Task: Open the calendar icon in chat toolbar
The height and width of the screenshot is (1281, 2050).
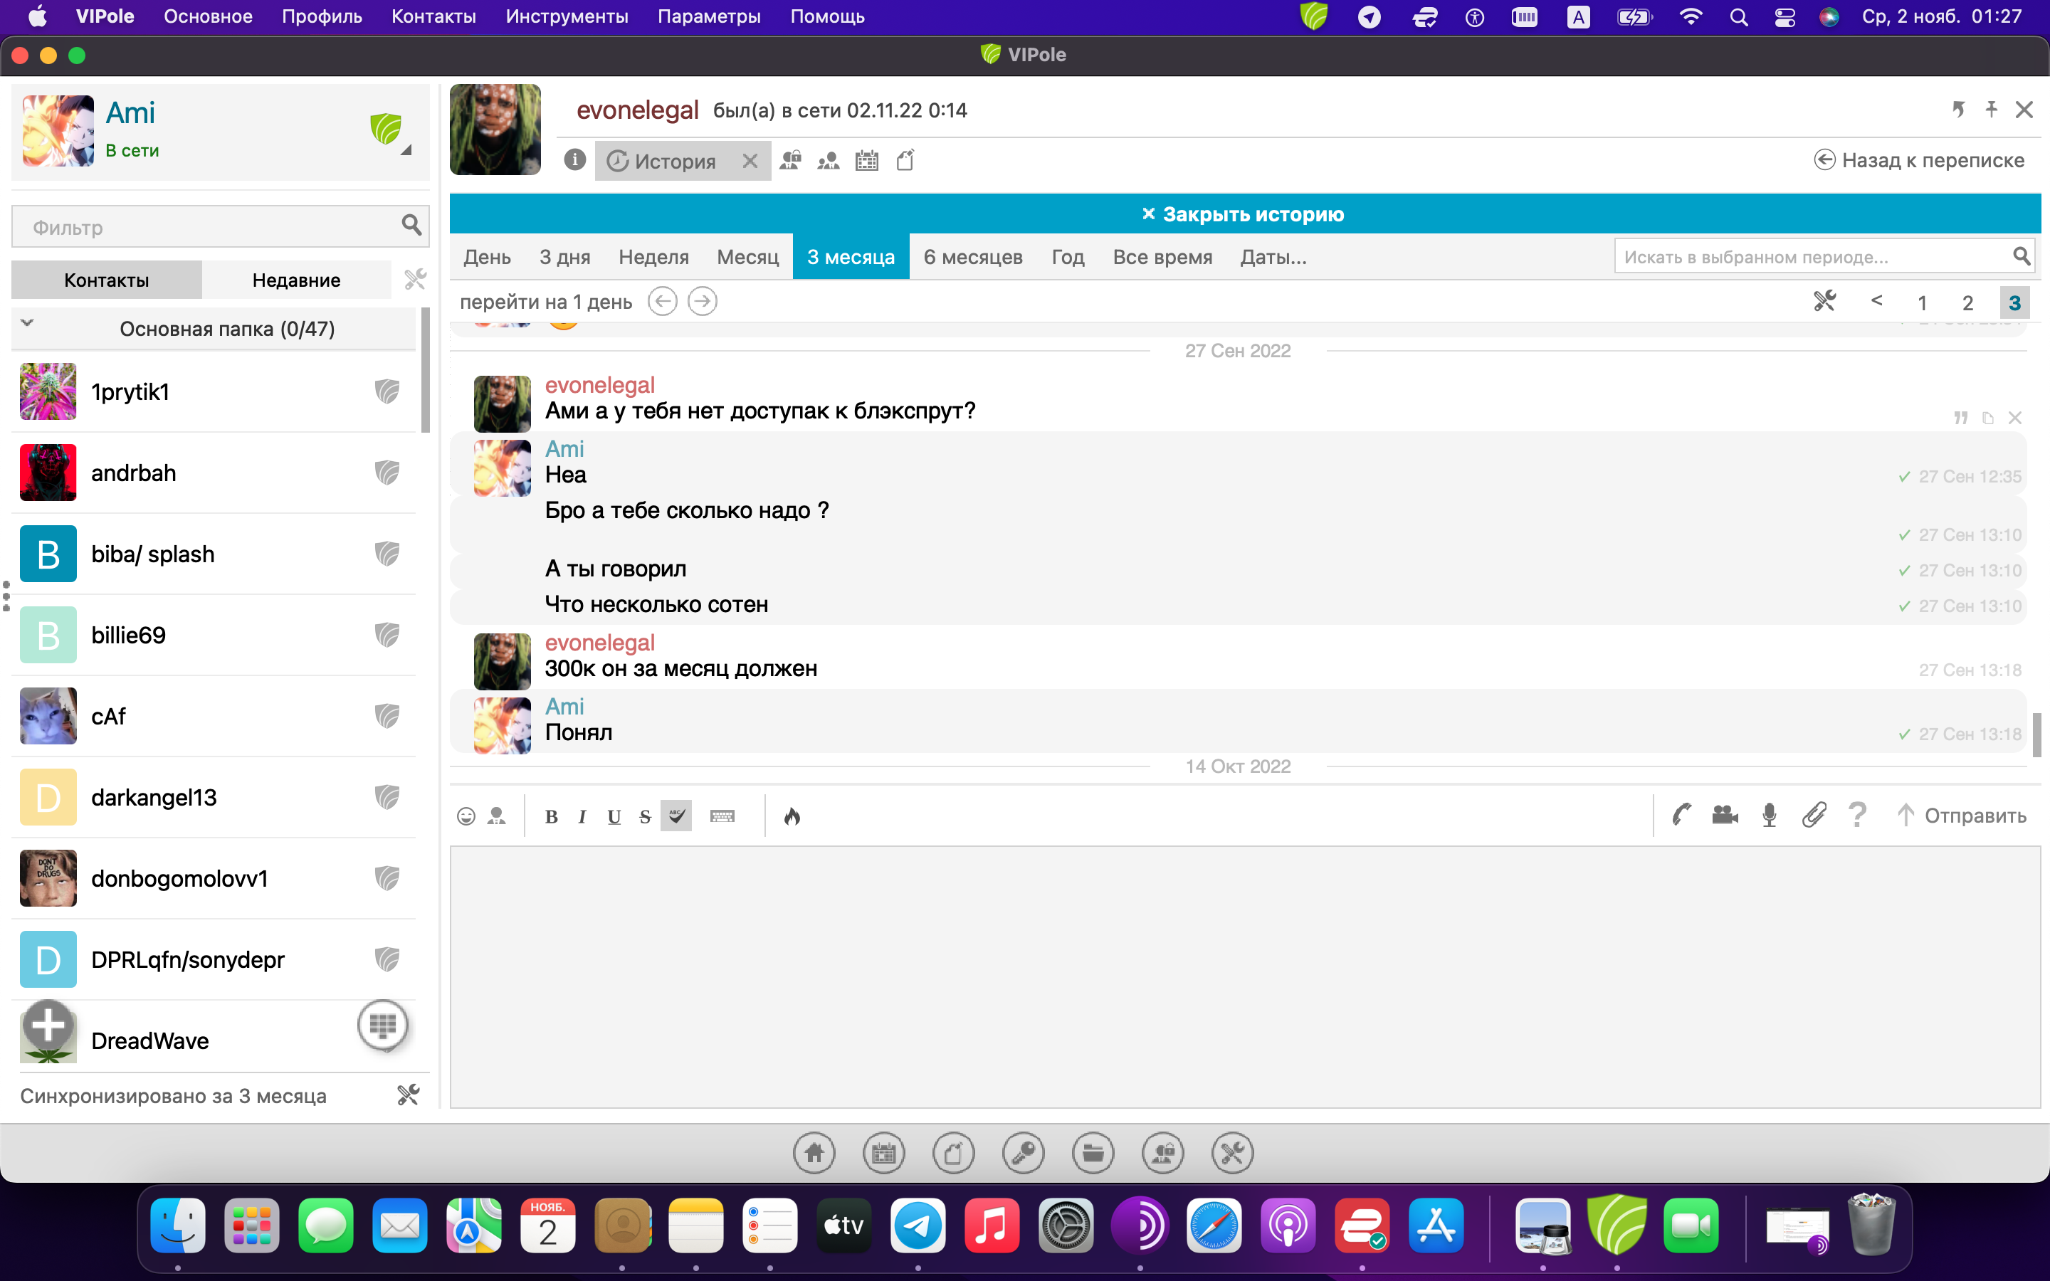Action: (866, 160)
